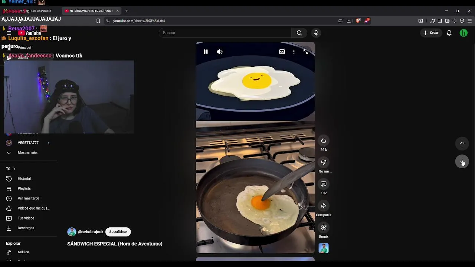Share the short via Compartir
This screenshot has height=267, width=475.
[x=324, y=206]
